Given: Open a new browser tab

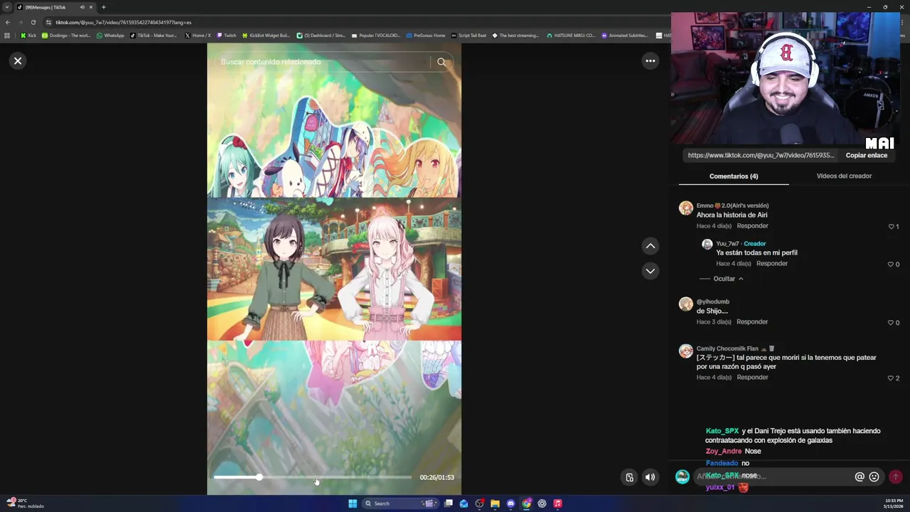Looking at the screenshot, I should pos(103,7).
